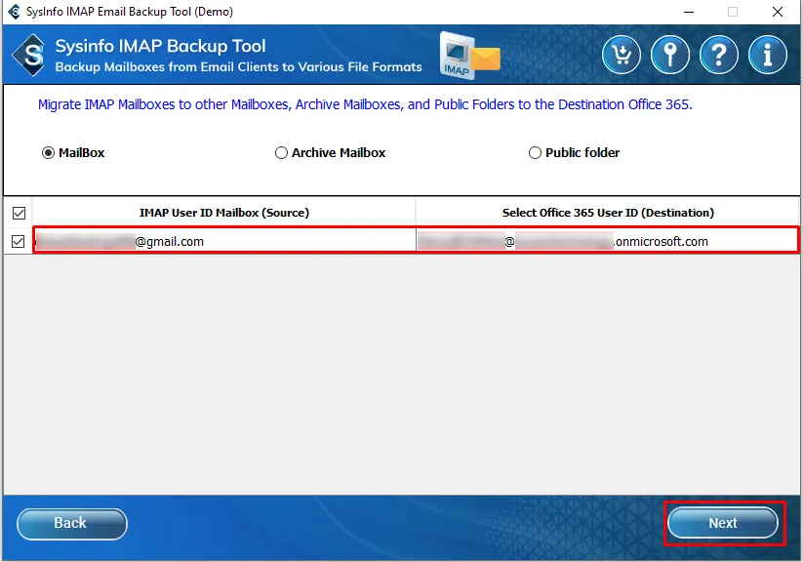Click the IMAP User ID Mailbox column header
Viewport: 803px width, 562px height.
click(x=223, y=213)
